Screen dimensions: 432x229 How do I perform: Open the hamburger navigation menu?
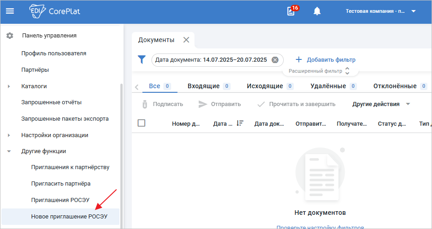(10, 11)
